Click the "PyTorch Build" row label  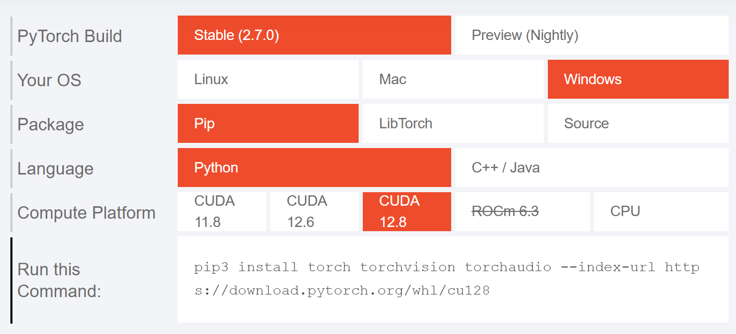click(x=70, y=36)
